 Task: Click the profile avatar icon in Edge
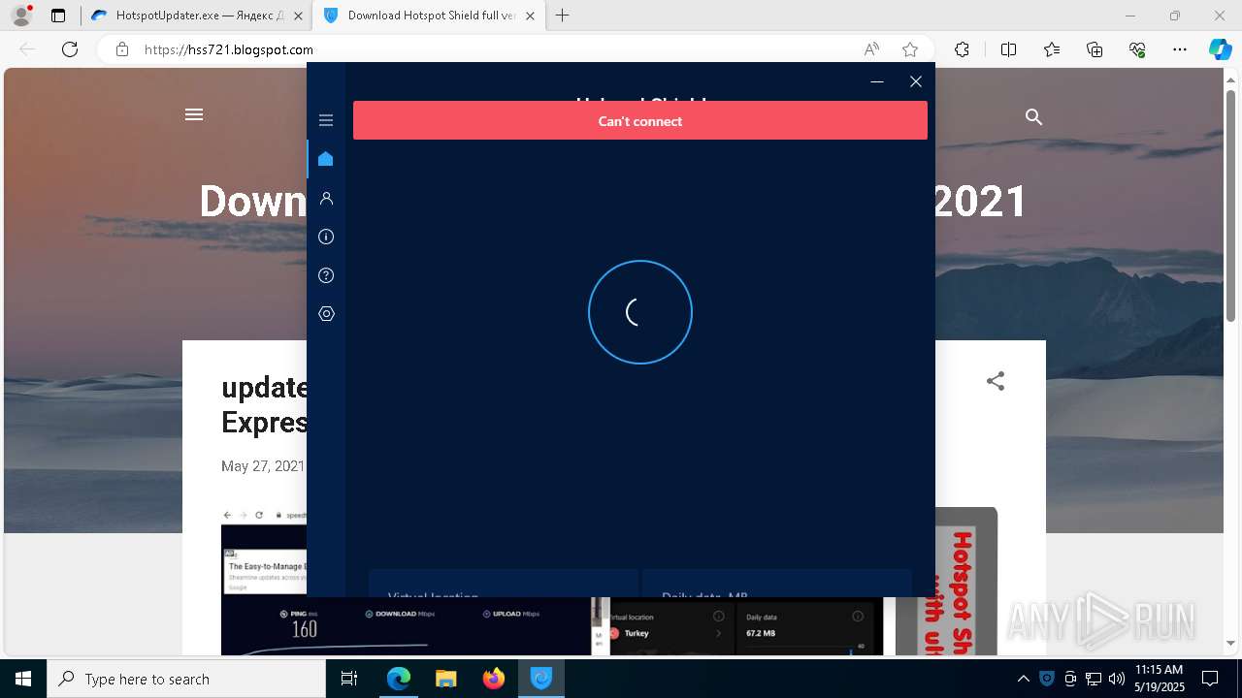(x=21, y=16)
